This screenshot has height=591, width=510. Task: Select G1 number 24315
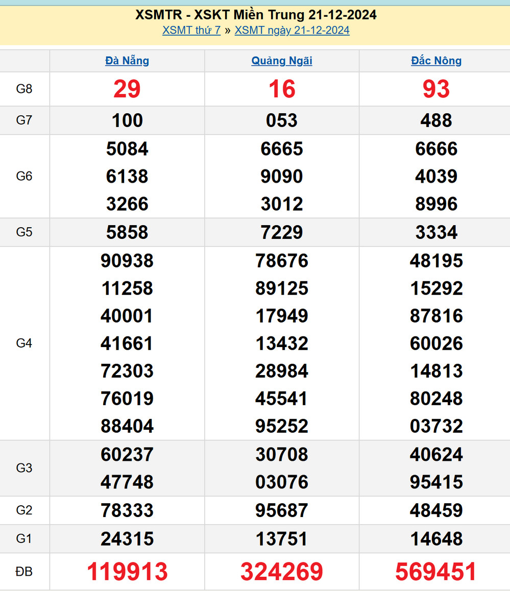[127, 538]
